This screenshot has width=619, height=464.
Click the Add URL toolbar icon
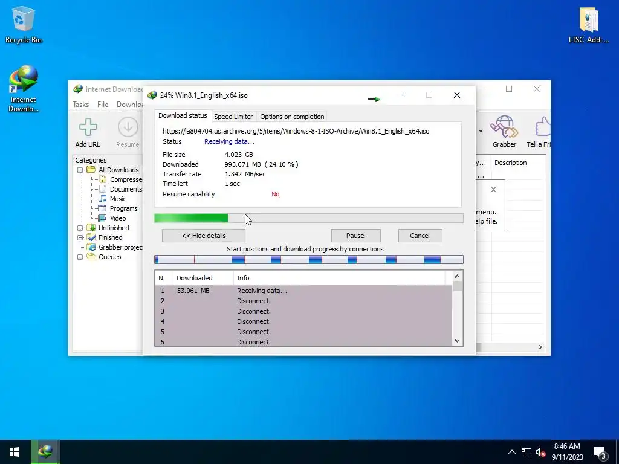point(88,127)
